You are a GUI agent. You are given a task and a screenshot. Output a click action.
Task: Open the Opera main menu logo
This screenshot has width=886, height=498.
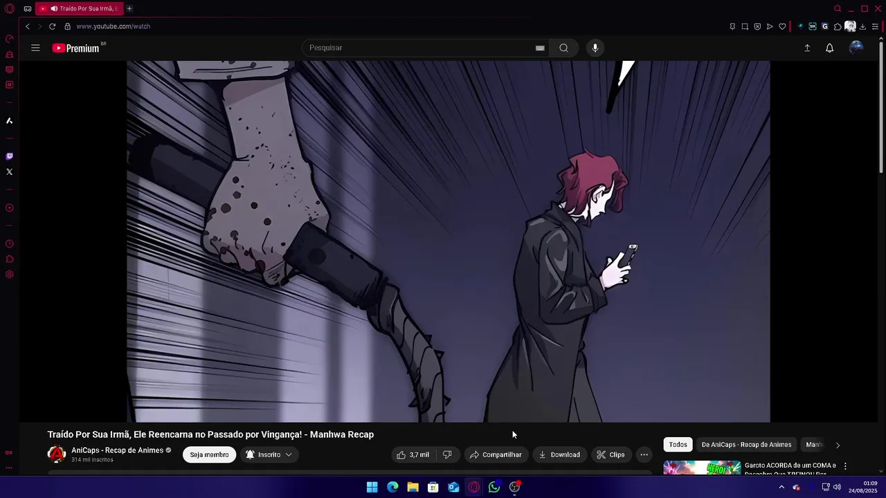tap(10, 8)
